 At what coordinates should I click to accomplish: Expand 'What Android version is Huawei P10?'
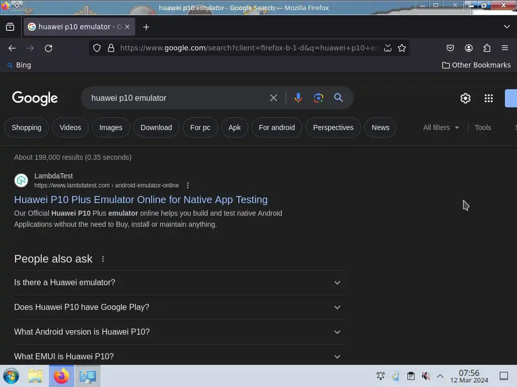(179, 332)
